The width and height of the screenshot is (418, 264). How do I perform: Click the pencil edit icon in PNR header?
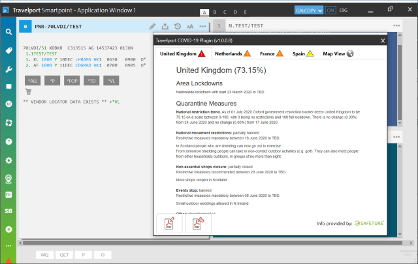[152, 26]
